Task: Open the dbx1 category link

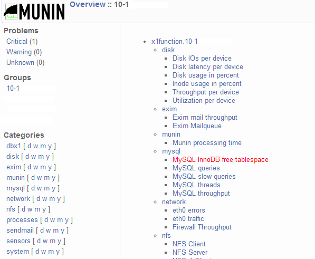Action: (14, 146)
